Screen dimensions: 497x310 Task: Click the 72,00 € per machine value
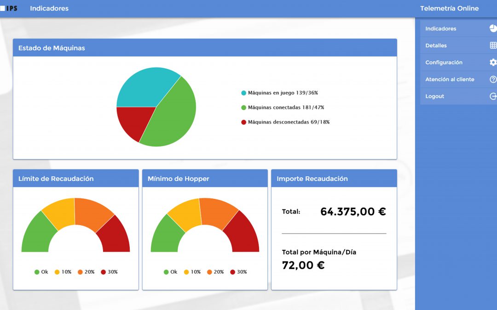(303, 265)
